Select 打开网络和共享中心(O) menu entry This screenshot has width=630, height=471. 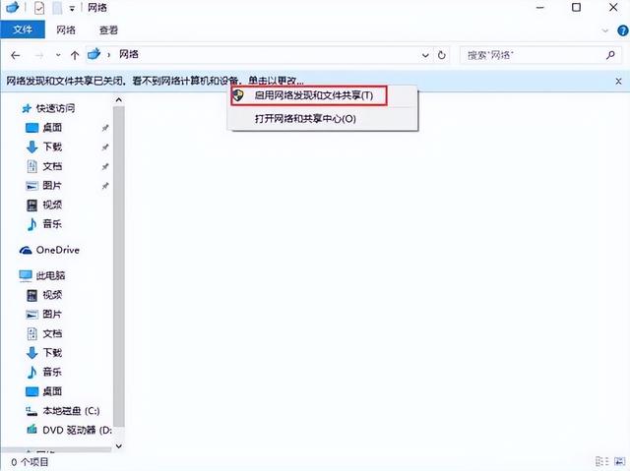tap(305, 118)
